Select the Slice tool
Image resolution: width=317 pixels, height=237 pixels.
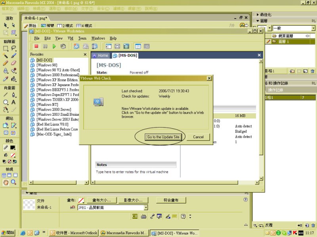[x=13, y=125]
